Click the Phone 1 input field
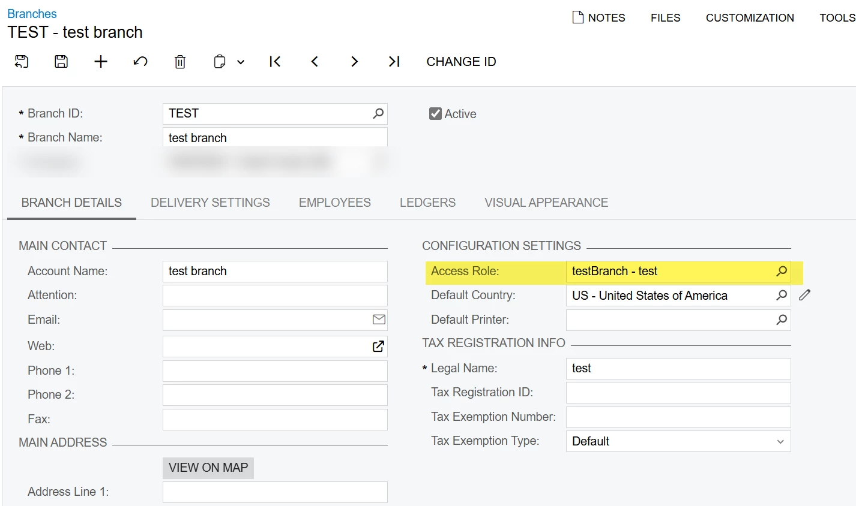Viewport: 856px width, 506px height. (x=275, y=371)
